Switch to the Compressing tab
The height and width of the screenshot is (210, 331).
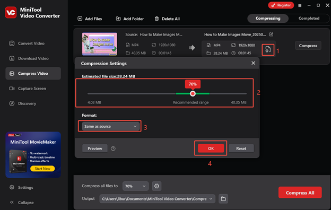(x=268, y=19)
